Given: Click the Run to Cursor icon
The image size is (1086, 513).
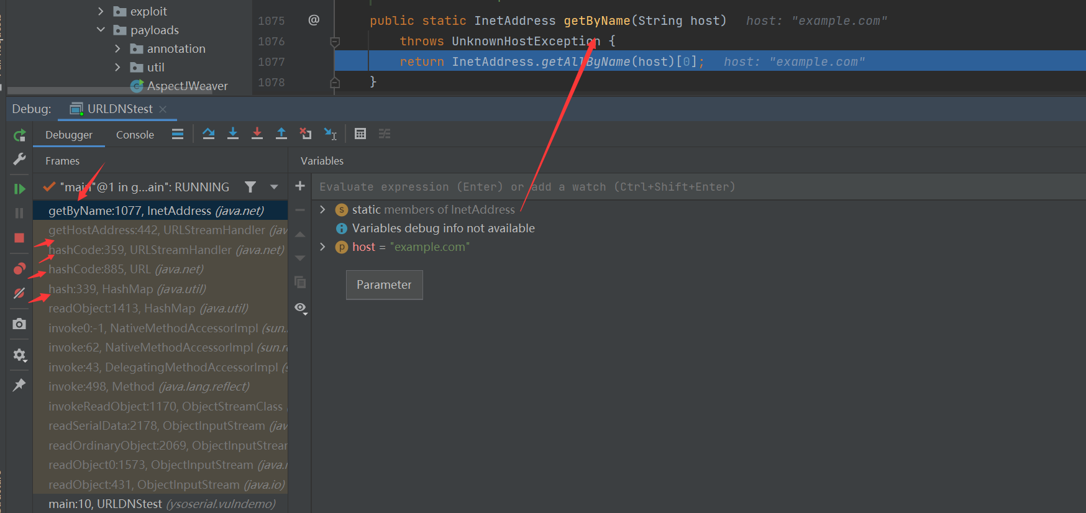Looking at the screenshot, I should (330, 134).
